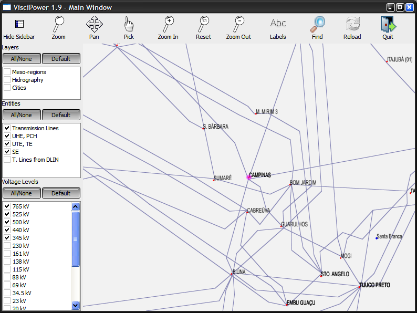Click voltage list scroll down arrow
Image resolution: width=417 pixels, height=313 pixels.
(x=76, y=305)
